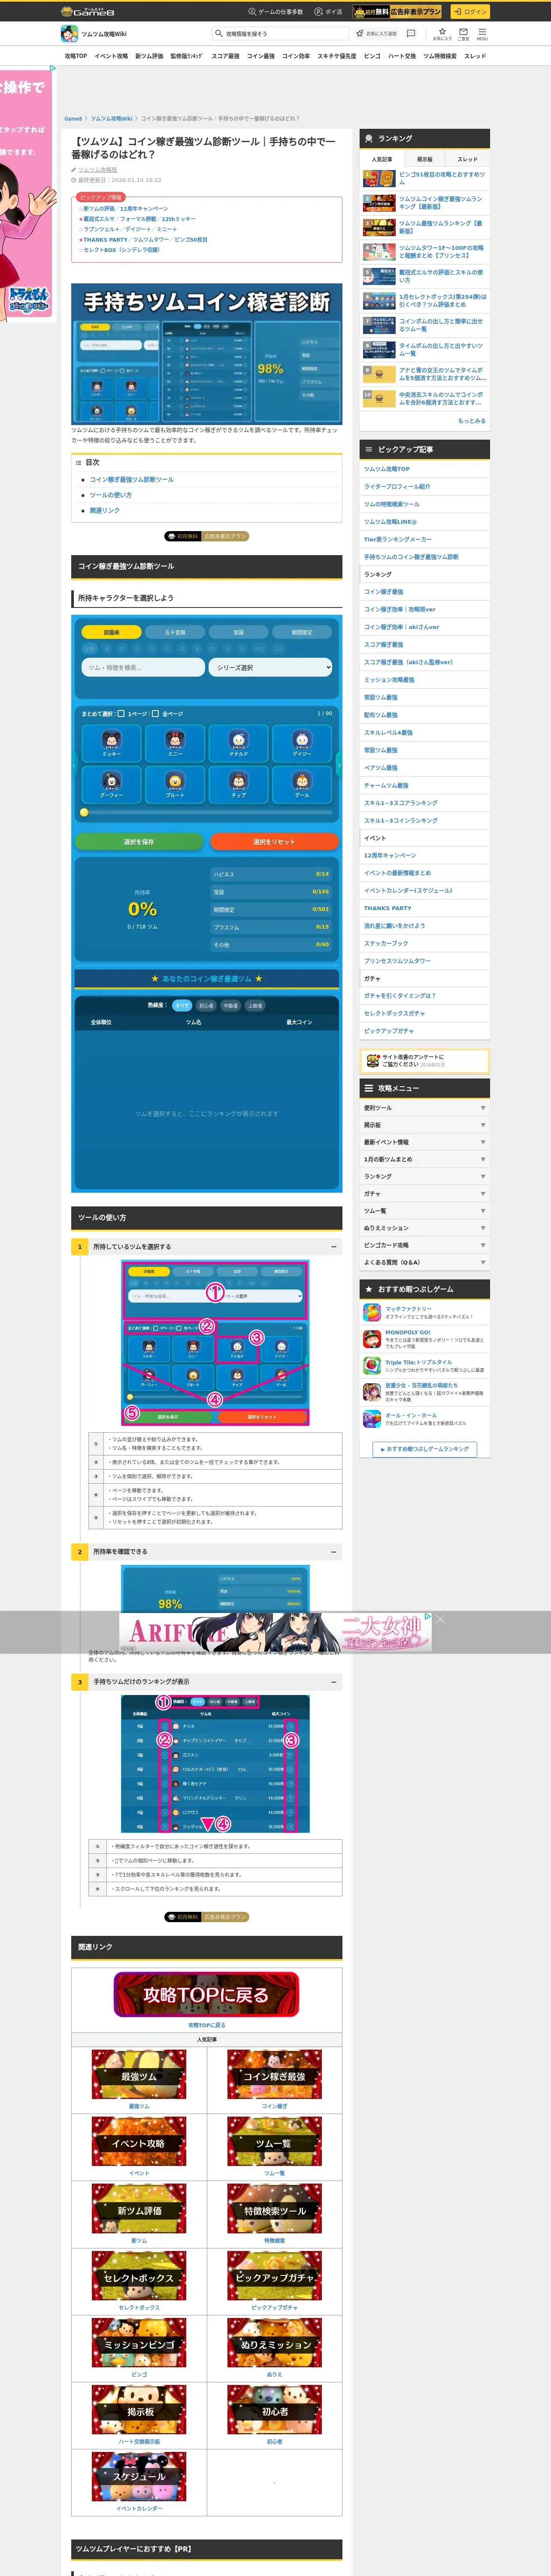The height and width of the screenshot is (2576, 551).
Task: Open the 攻略TOPに戻る banner
Action: pos(207,1994)
